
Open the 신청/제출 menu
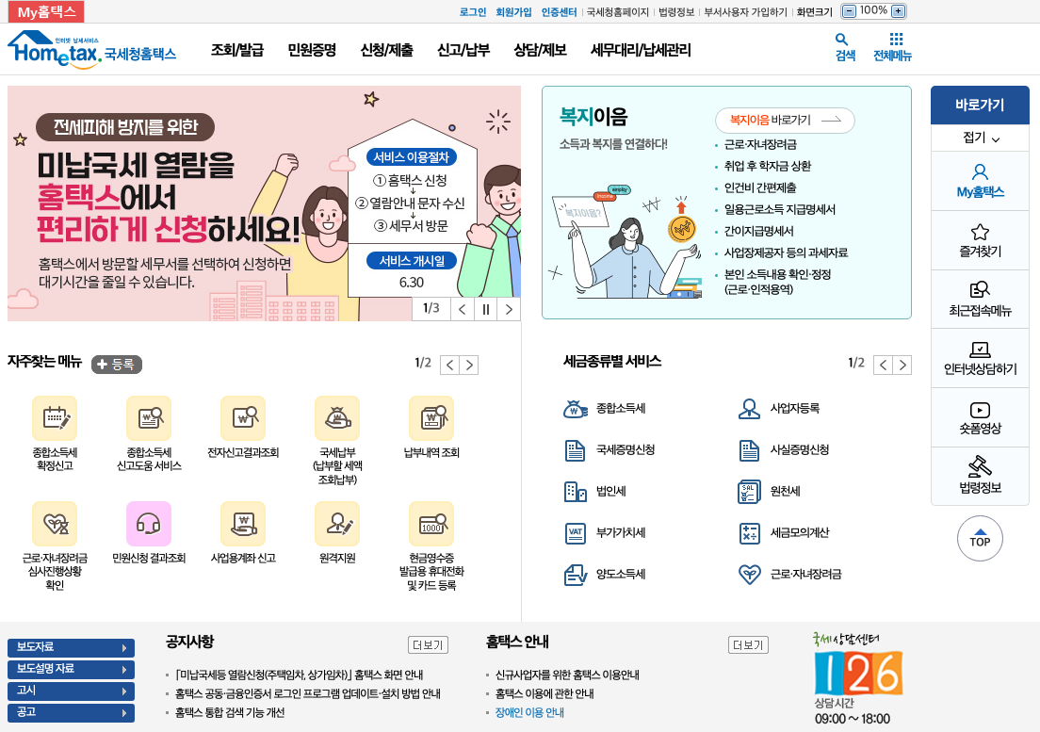click(386, 50)
